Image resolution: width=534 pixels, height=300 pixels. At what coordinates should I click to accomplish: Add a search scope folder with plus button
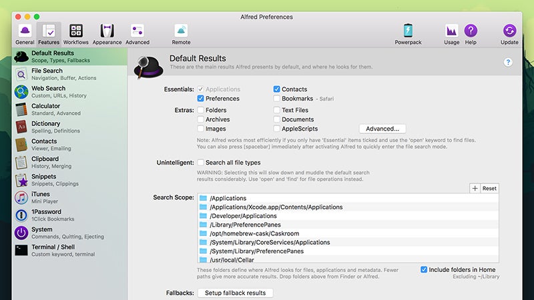tap(475, 189)
